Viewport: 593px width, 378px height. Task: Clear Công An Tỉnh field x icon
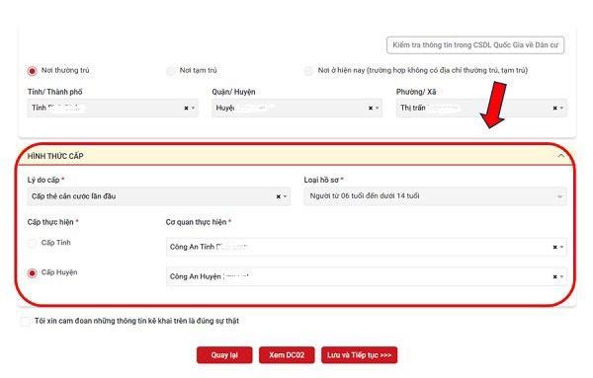554,247
